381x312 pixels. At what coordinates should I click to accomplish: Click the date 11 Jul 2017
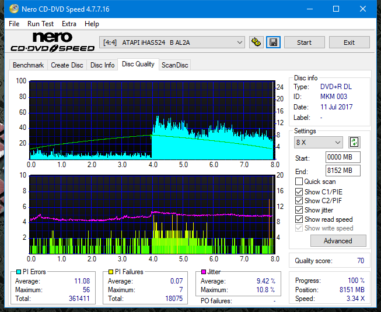(x=336, y=107)
